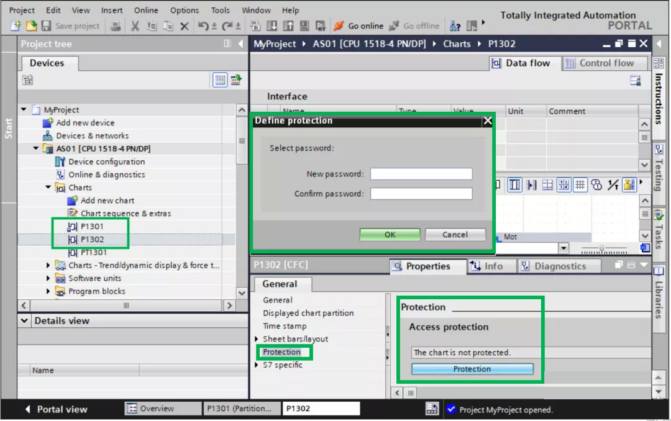Click the blue Protection button
The width and height of the screenshot is (671, 421).
(472, 369)
